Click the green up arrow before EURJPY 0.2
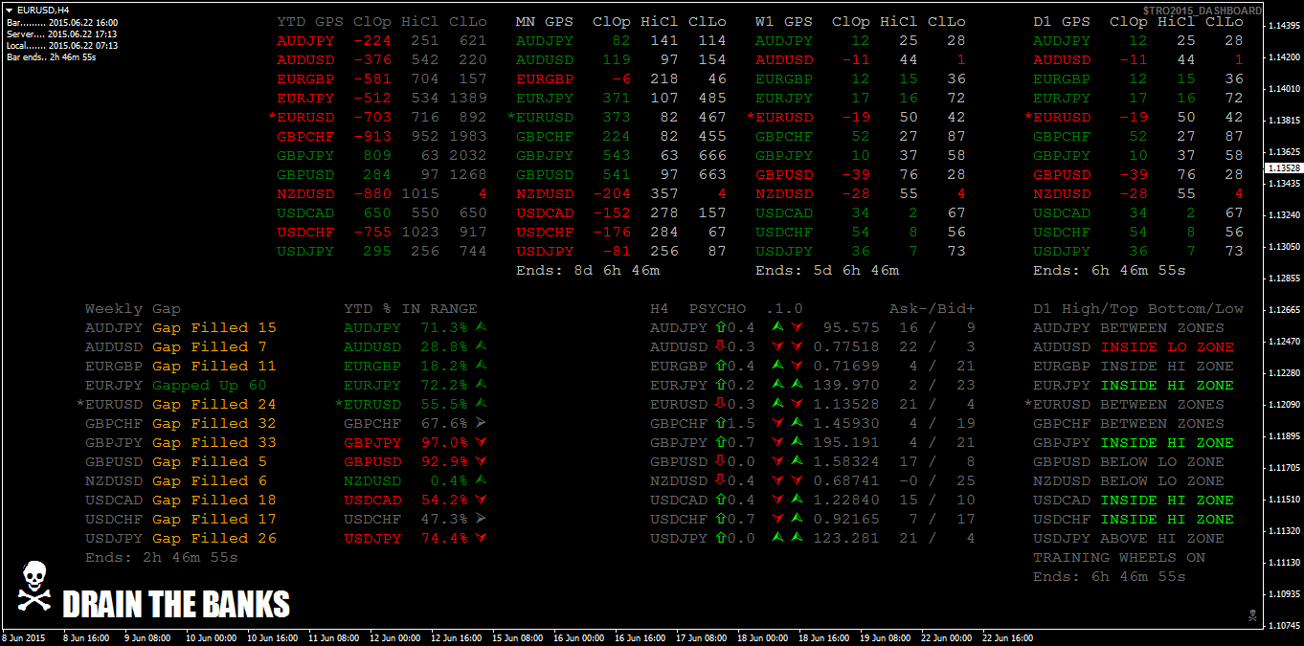Viewport: 1304px width, 646px height. coord(720,385)
